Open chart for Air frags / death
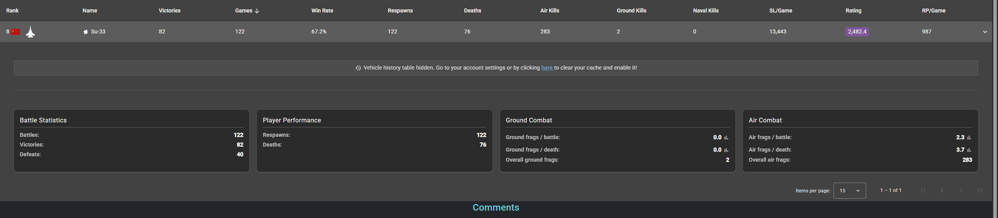998x218 pixels. [x=969, y=150]
